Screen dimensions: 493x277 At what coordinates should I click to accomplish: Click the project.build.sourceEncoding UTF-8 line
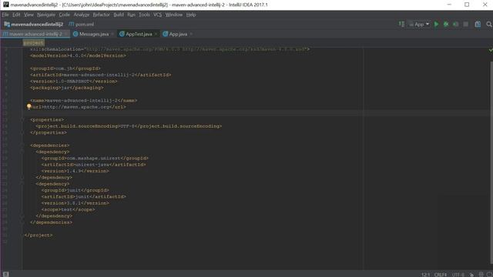click(129, 126)
